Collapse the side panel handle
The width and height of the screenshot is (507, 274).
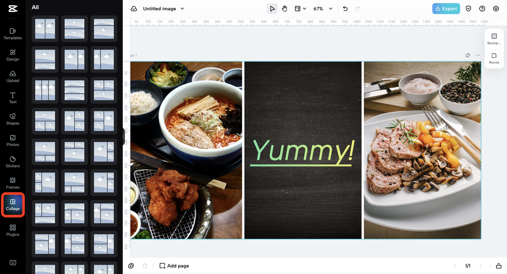[123, 137]
